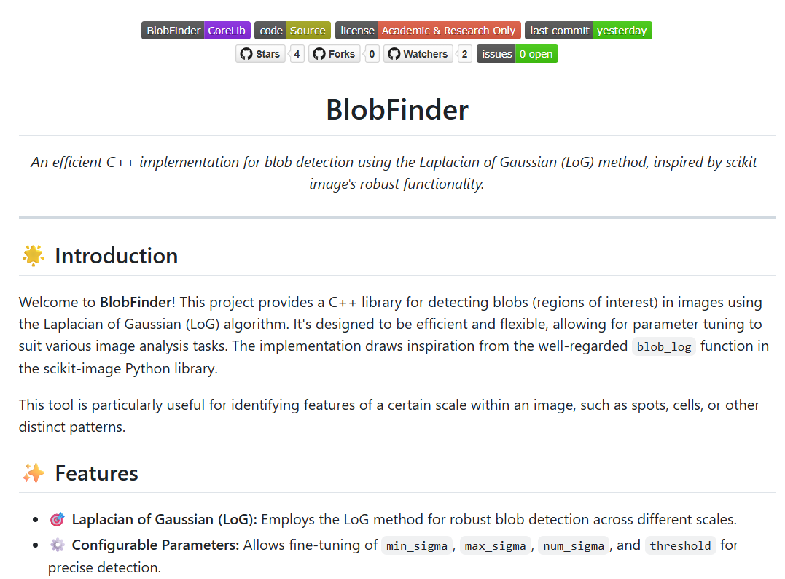The image size is (785, 579).
Task: Click the threshold inline code term
Action: point(680,545)
